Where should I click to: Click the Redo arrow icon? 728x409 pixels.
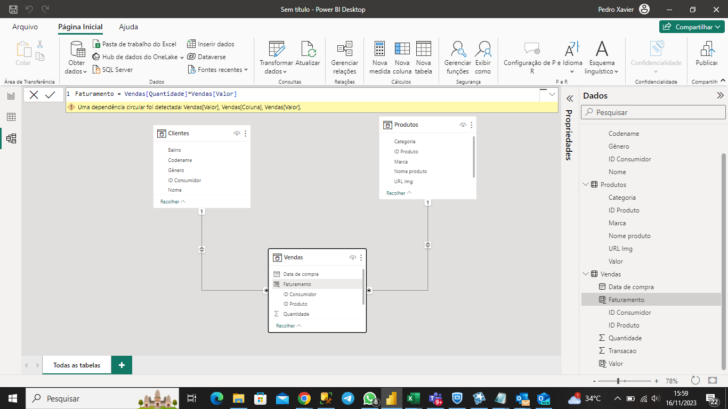pyautogui.click(x=46, y=9)
